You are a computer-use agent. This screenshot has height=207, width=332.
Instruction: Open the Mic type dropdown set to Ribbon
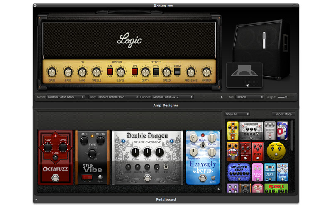(x=249, y=97)
